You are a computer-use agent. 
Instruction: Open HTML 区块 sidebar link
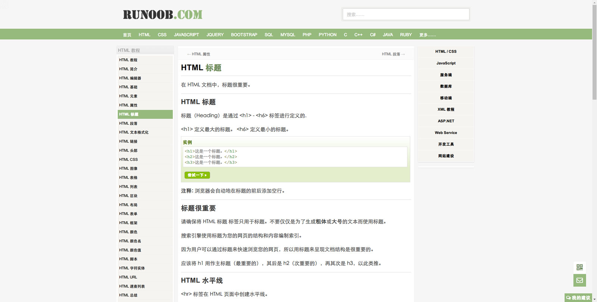pyautogui.click(x=145, y=196)
